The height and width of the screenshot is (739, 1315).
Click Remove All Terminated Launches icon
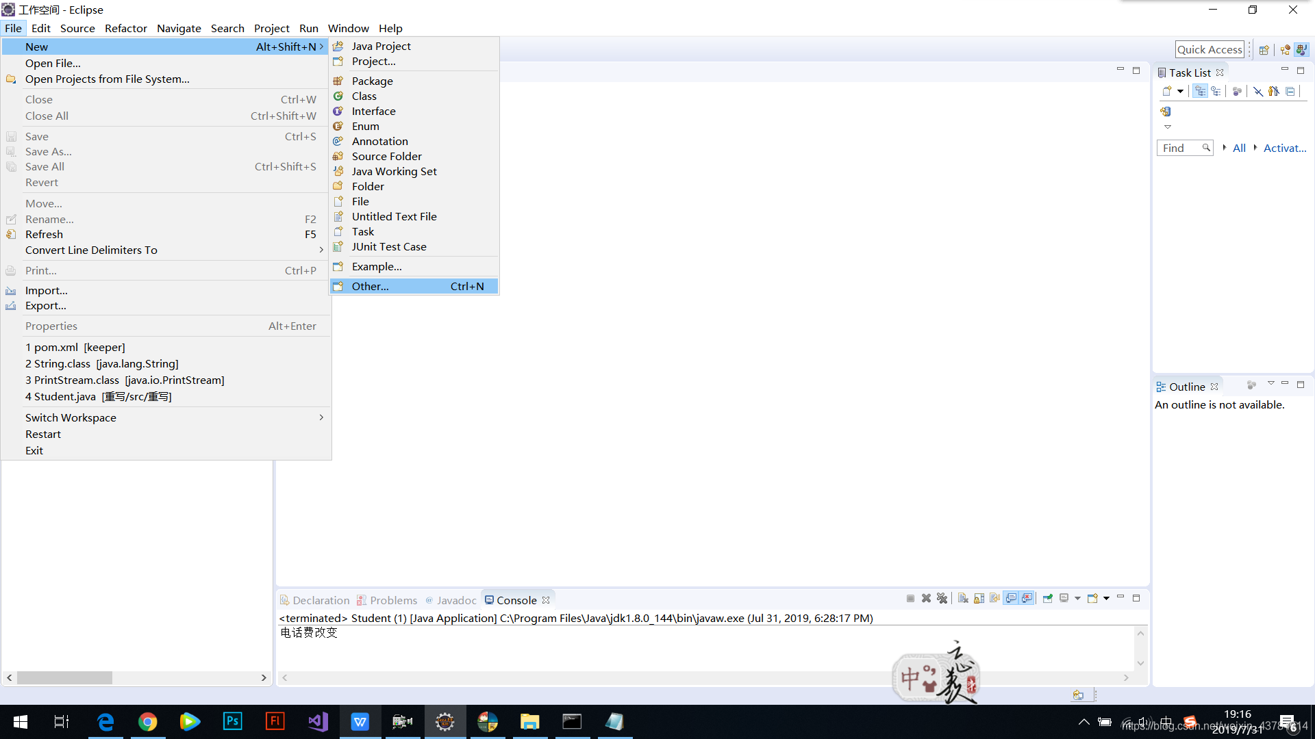tap(942, 598)
